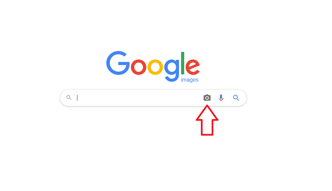Image resolution: width=332 pixels, height=191 pixels.
Task: Click the red upward arrow annotation
Action: click(x=207, y=120)
